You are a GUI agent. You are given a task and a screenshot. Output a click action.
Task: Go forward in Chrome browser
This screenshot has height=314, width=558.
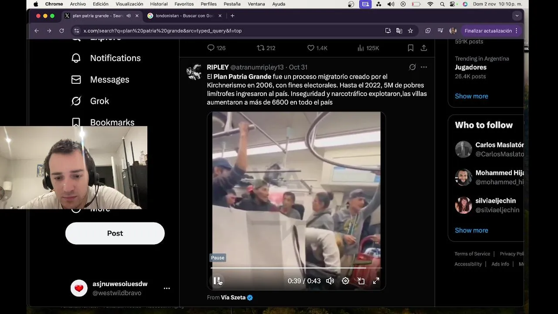[49, 31]
